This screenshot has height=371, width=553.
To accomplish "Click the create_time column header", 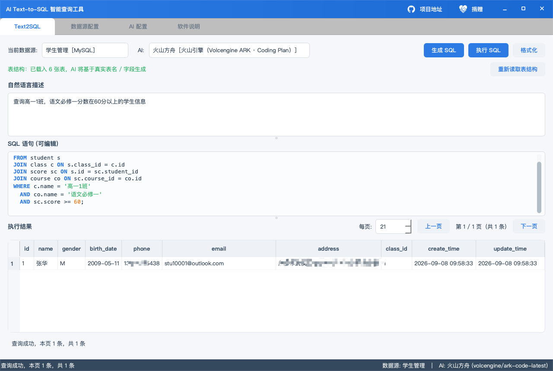I will point(444,248).
